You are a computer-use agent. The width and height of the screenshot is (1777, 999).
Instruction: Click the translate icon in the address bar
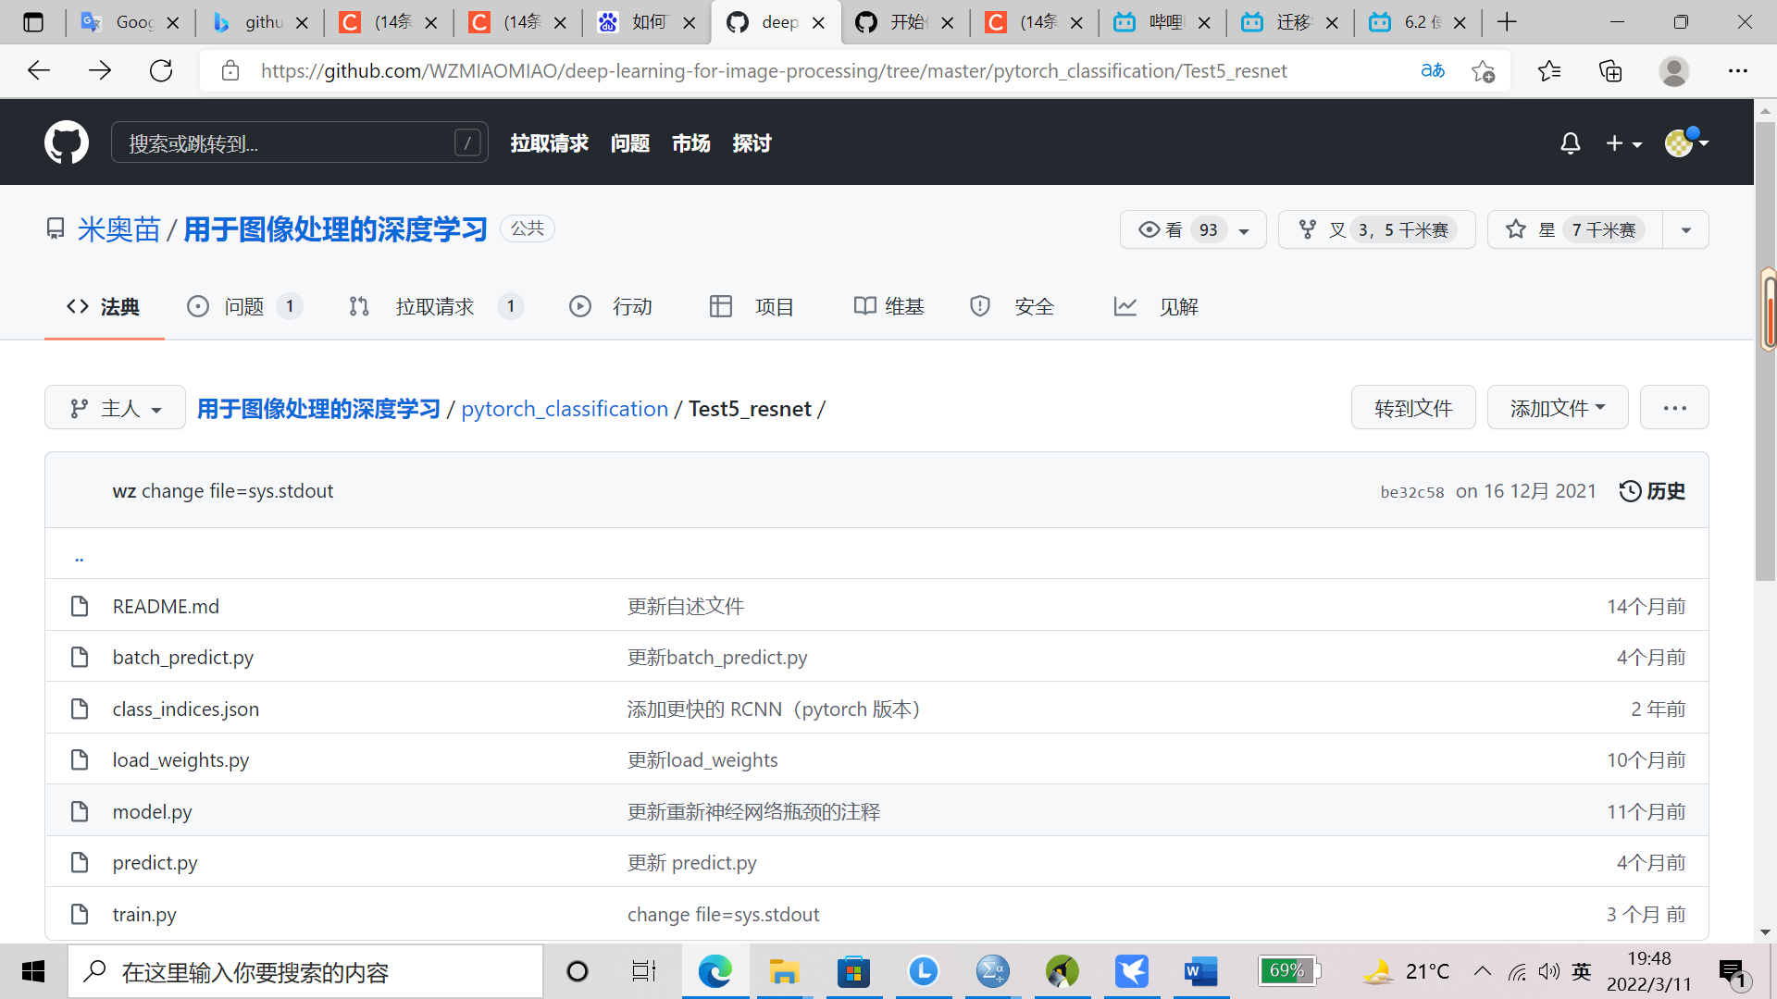1433,70
